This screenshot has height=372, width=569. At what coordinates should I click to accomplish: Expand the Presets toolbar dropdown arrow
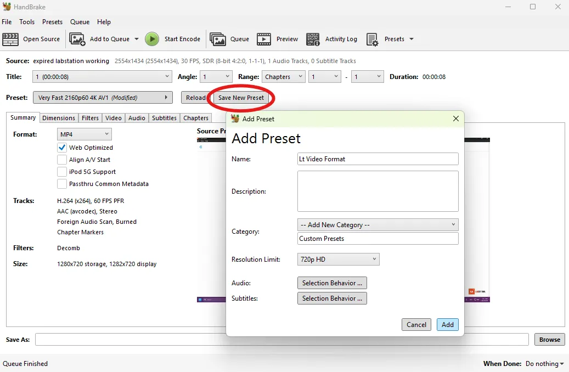412,39
